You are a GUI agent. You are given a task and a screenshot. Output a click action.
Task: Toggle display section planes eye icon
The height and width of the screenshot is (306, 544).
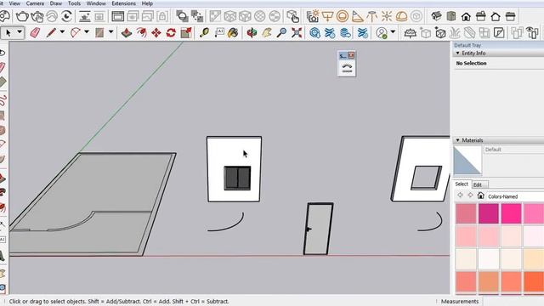(532, 33)
